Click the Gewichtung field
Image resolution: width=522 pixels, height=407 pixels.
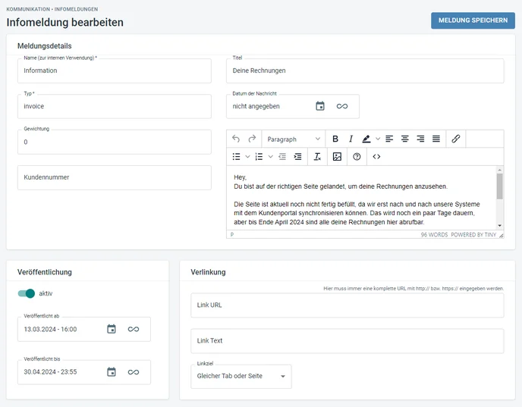pyautogui.click(x=114, y=142)
